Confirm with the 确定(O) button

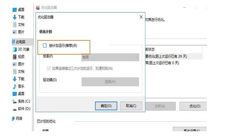(x=106, y=106)
